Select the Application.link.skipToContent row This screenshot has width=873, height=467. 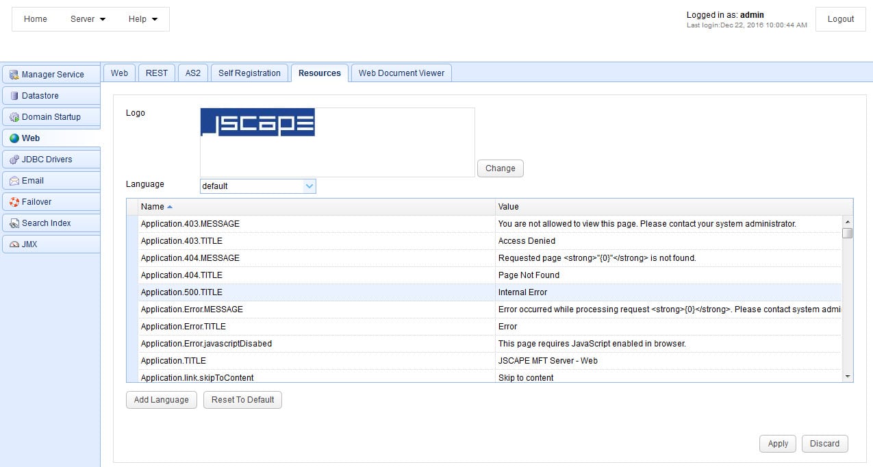484,376
